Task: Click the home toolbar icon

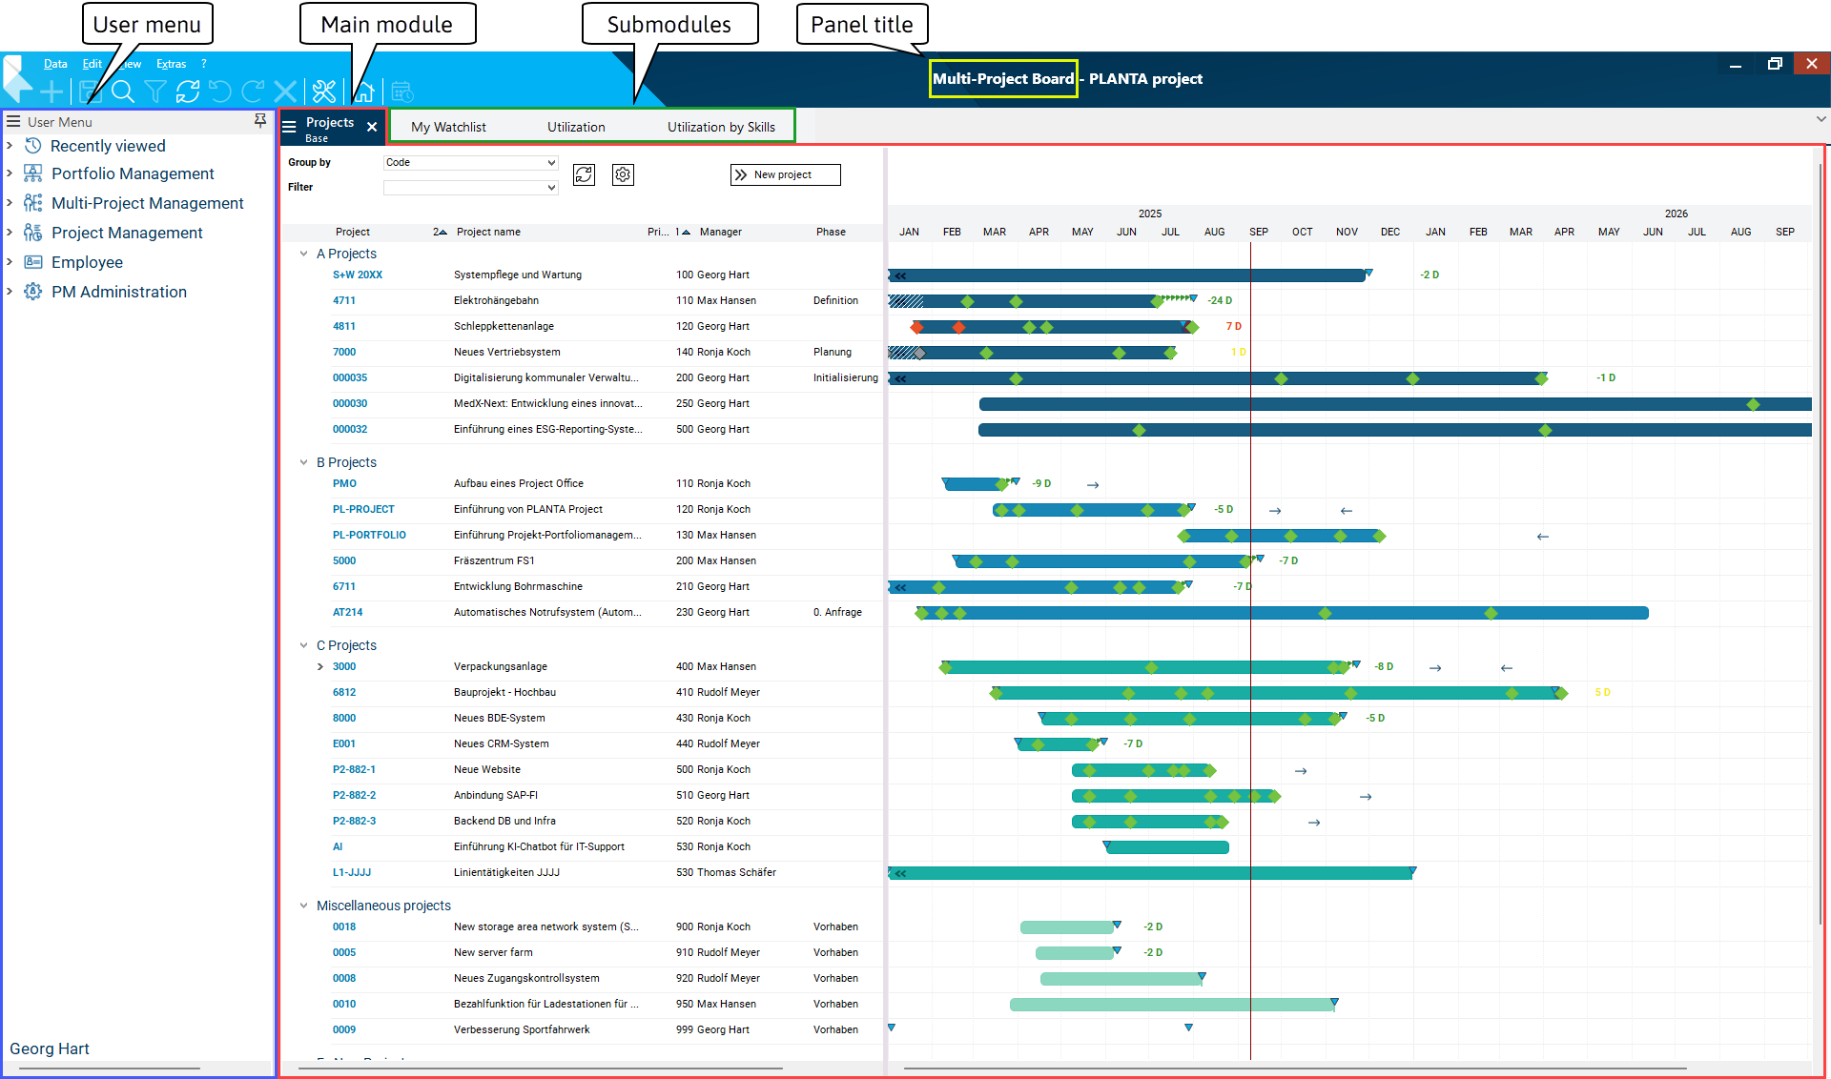Action: click(x=364, y=92)
